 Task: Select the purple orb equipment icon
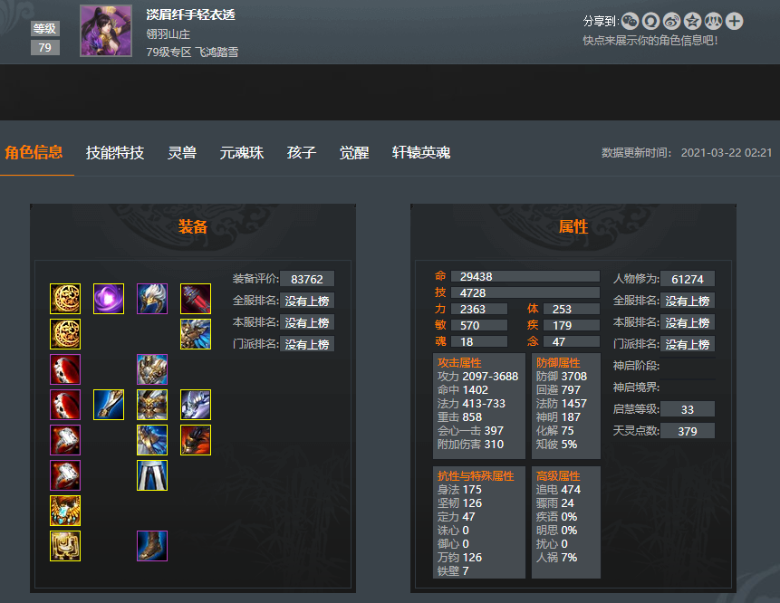(x=109, y=299)
